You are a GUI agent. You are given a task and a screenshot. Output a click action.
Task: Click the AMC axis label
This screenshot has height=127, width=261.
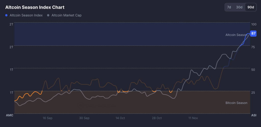(x=9, y=115)
